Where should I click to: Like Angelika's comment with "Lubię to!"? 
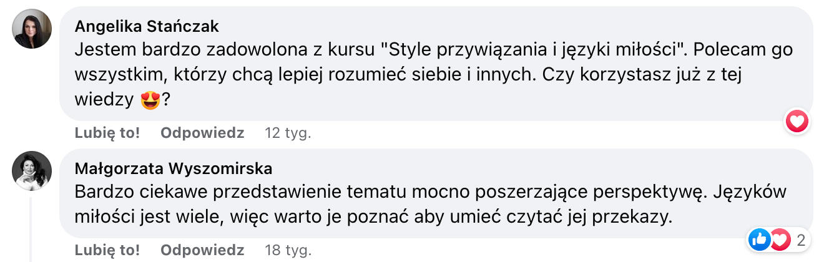107,133
